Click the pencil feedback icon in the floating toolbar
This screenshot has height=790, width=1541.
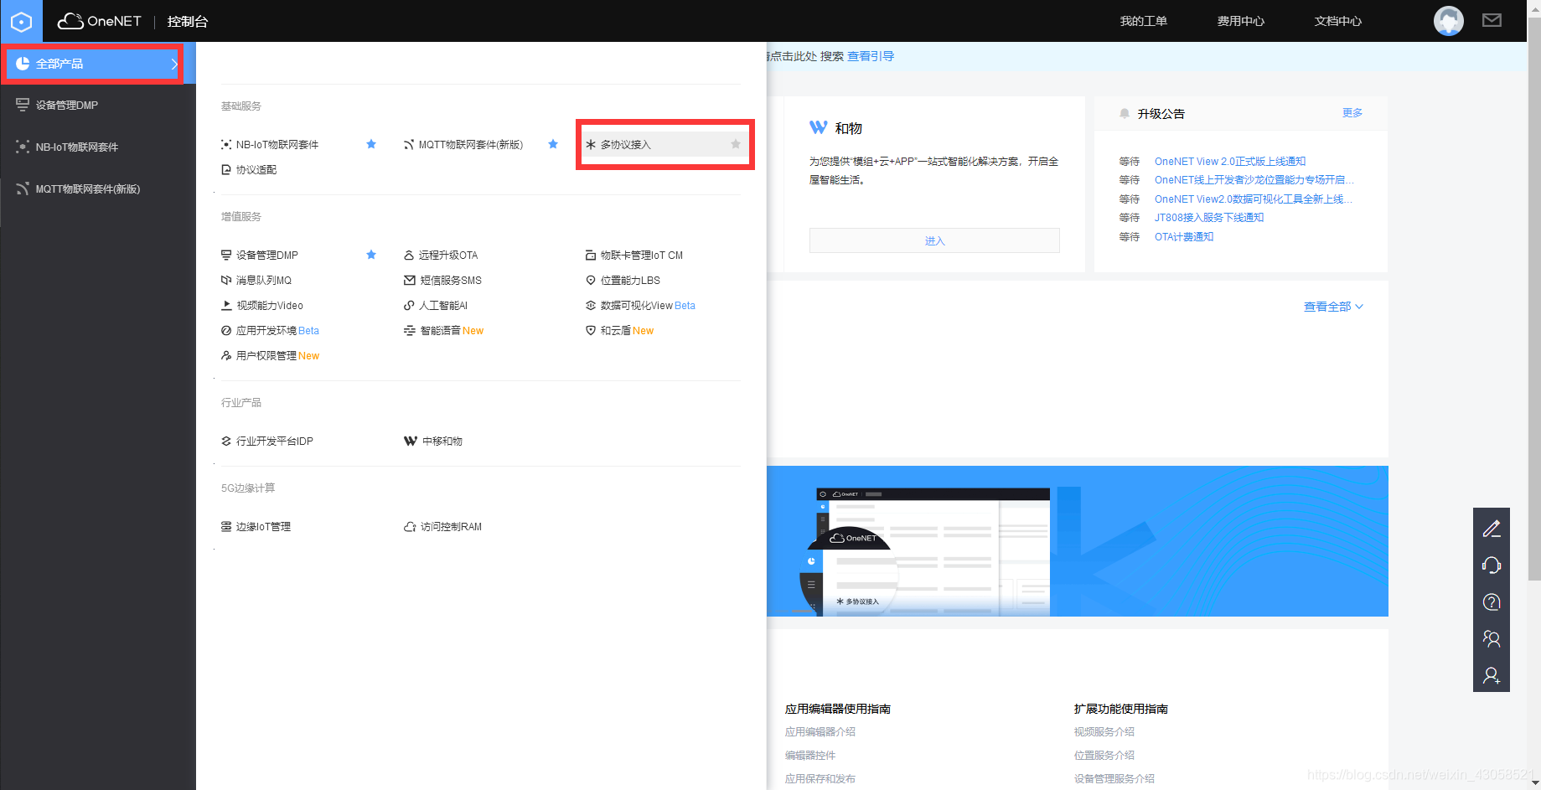click(x=1492, y=529)
